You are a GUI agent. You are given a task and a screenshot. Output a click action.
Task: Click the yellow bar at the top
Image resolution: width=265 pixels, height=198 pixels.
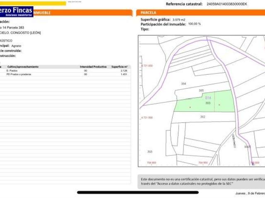pos(50,3)
